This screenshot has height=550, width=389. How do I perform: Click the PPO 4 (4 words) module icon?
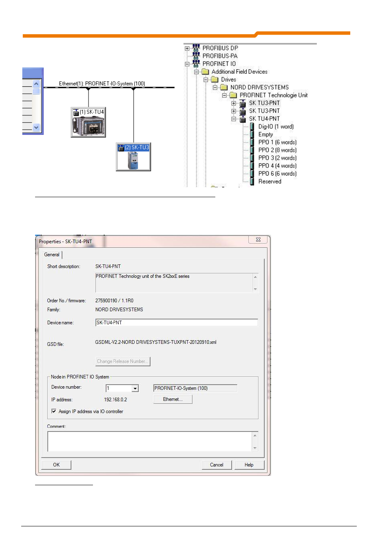[x=252, y=166]
